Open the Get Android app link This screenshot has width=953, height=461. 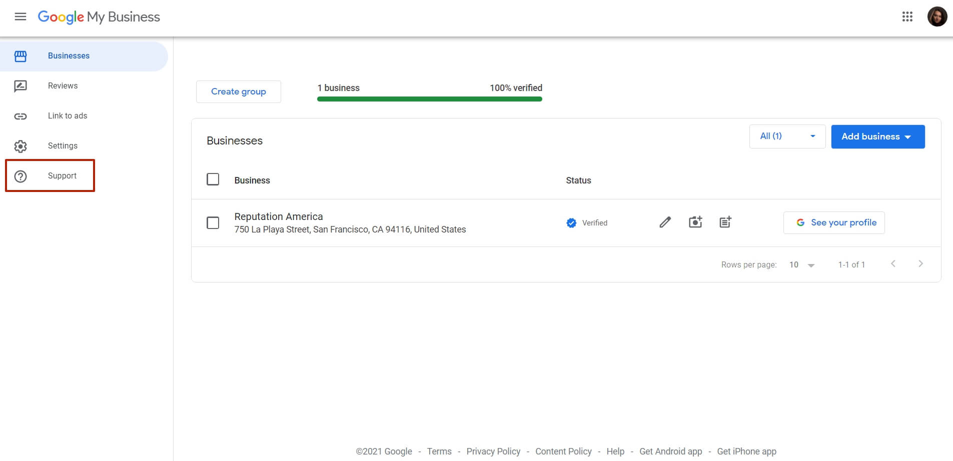671,451
